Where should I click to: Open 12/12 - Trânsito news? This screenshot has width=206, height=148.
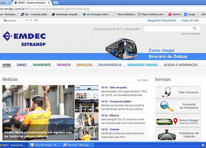pyautogui.click(x=110, y=129)
